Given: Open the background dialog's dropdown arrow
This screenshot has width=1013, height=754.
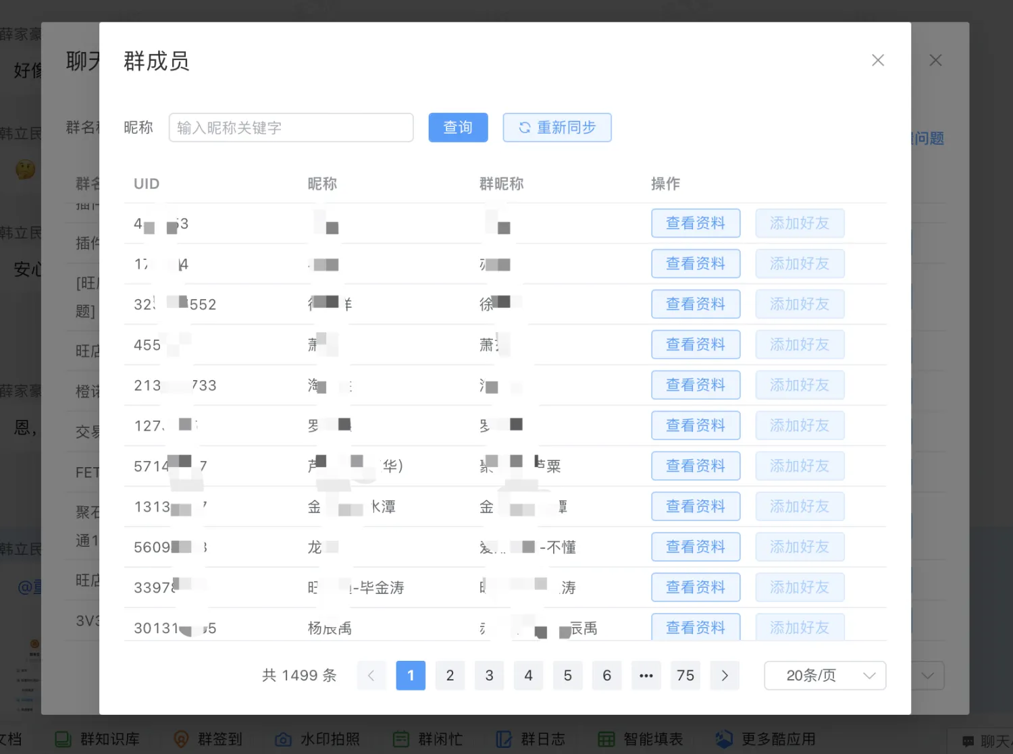Looking at the screenshot, I should (927, 675).
